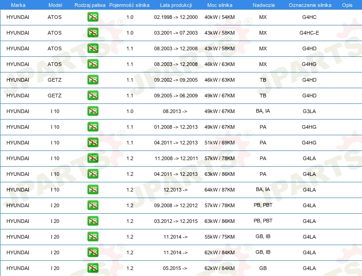Click the Lata produkcji column header
The height and width of the screenshot is (276, 362).
coord(176,5)
